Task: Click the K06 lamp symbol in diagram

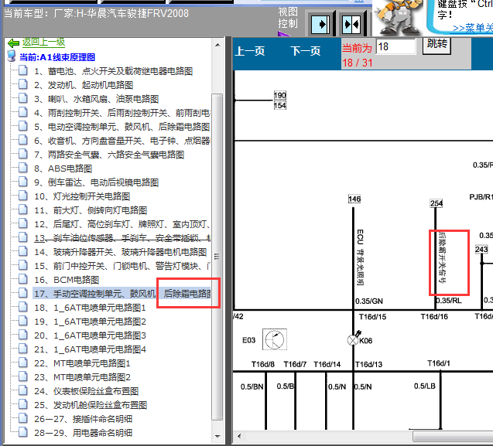Action: click(354, 339)
